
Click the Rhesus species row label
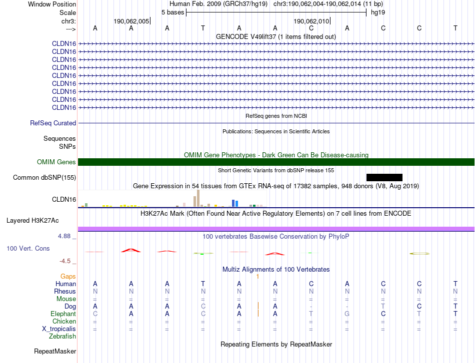click(65, 291)
